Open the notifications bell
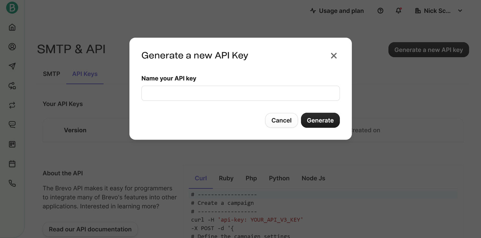The height and width of the screenshot is (238, 481). pos(399,11)
